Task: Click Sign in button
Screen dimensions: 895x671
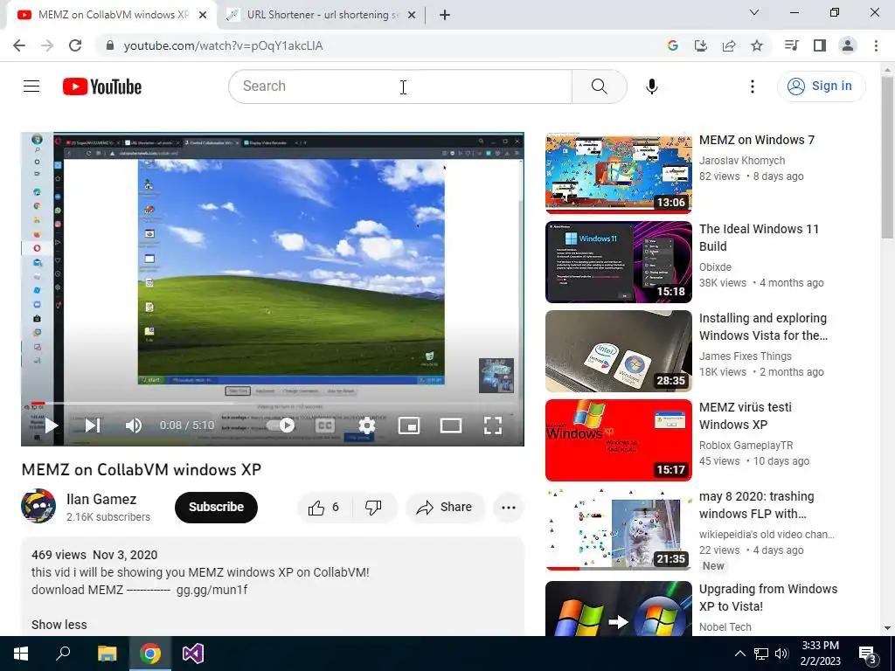Action: click(x=821, y=86)
